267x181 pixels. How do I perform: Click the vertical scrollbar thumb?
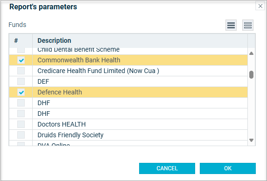(251, 75)
